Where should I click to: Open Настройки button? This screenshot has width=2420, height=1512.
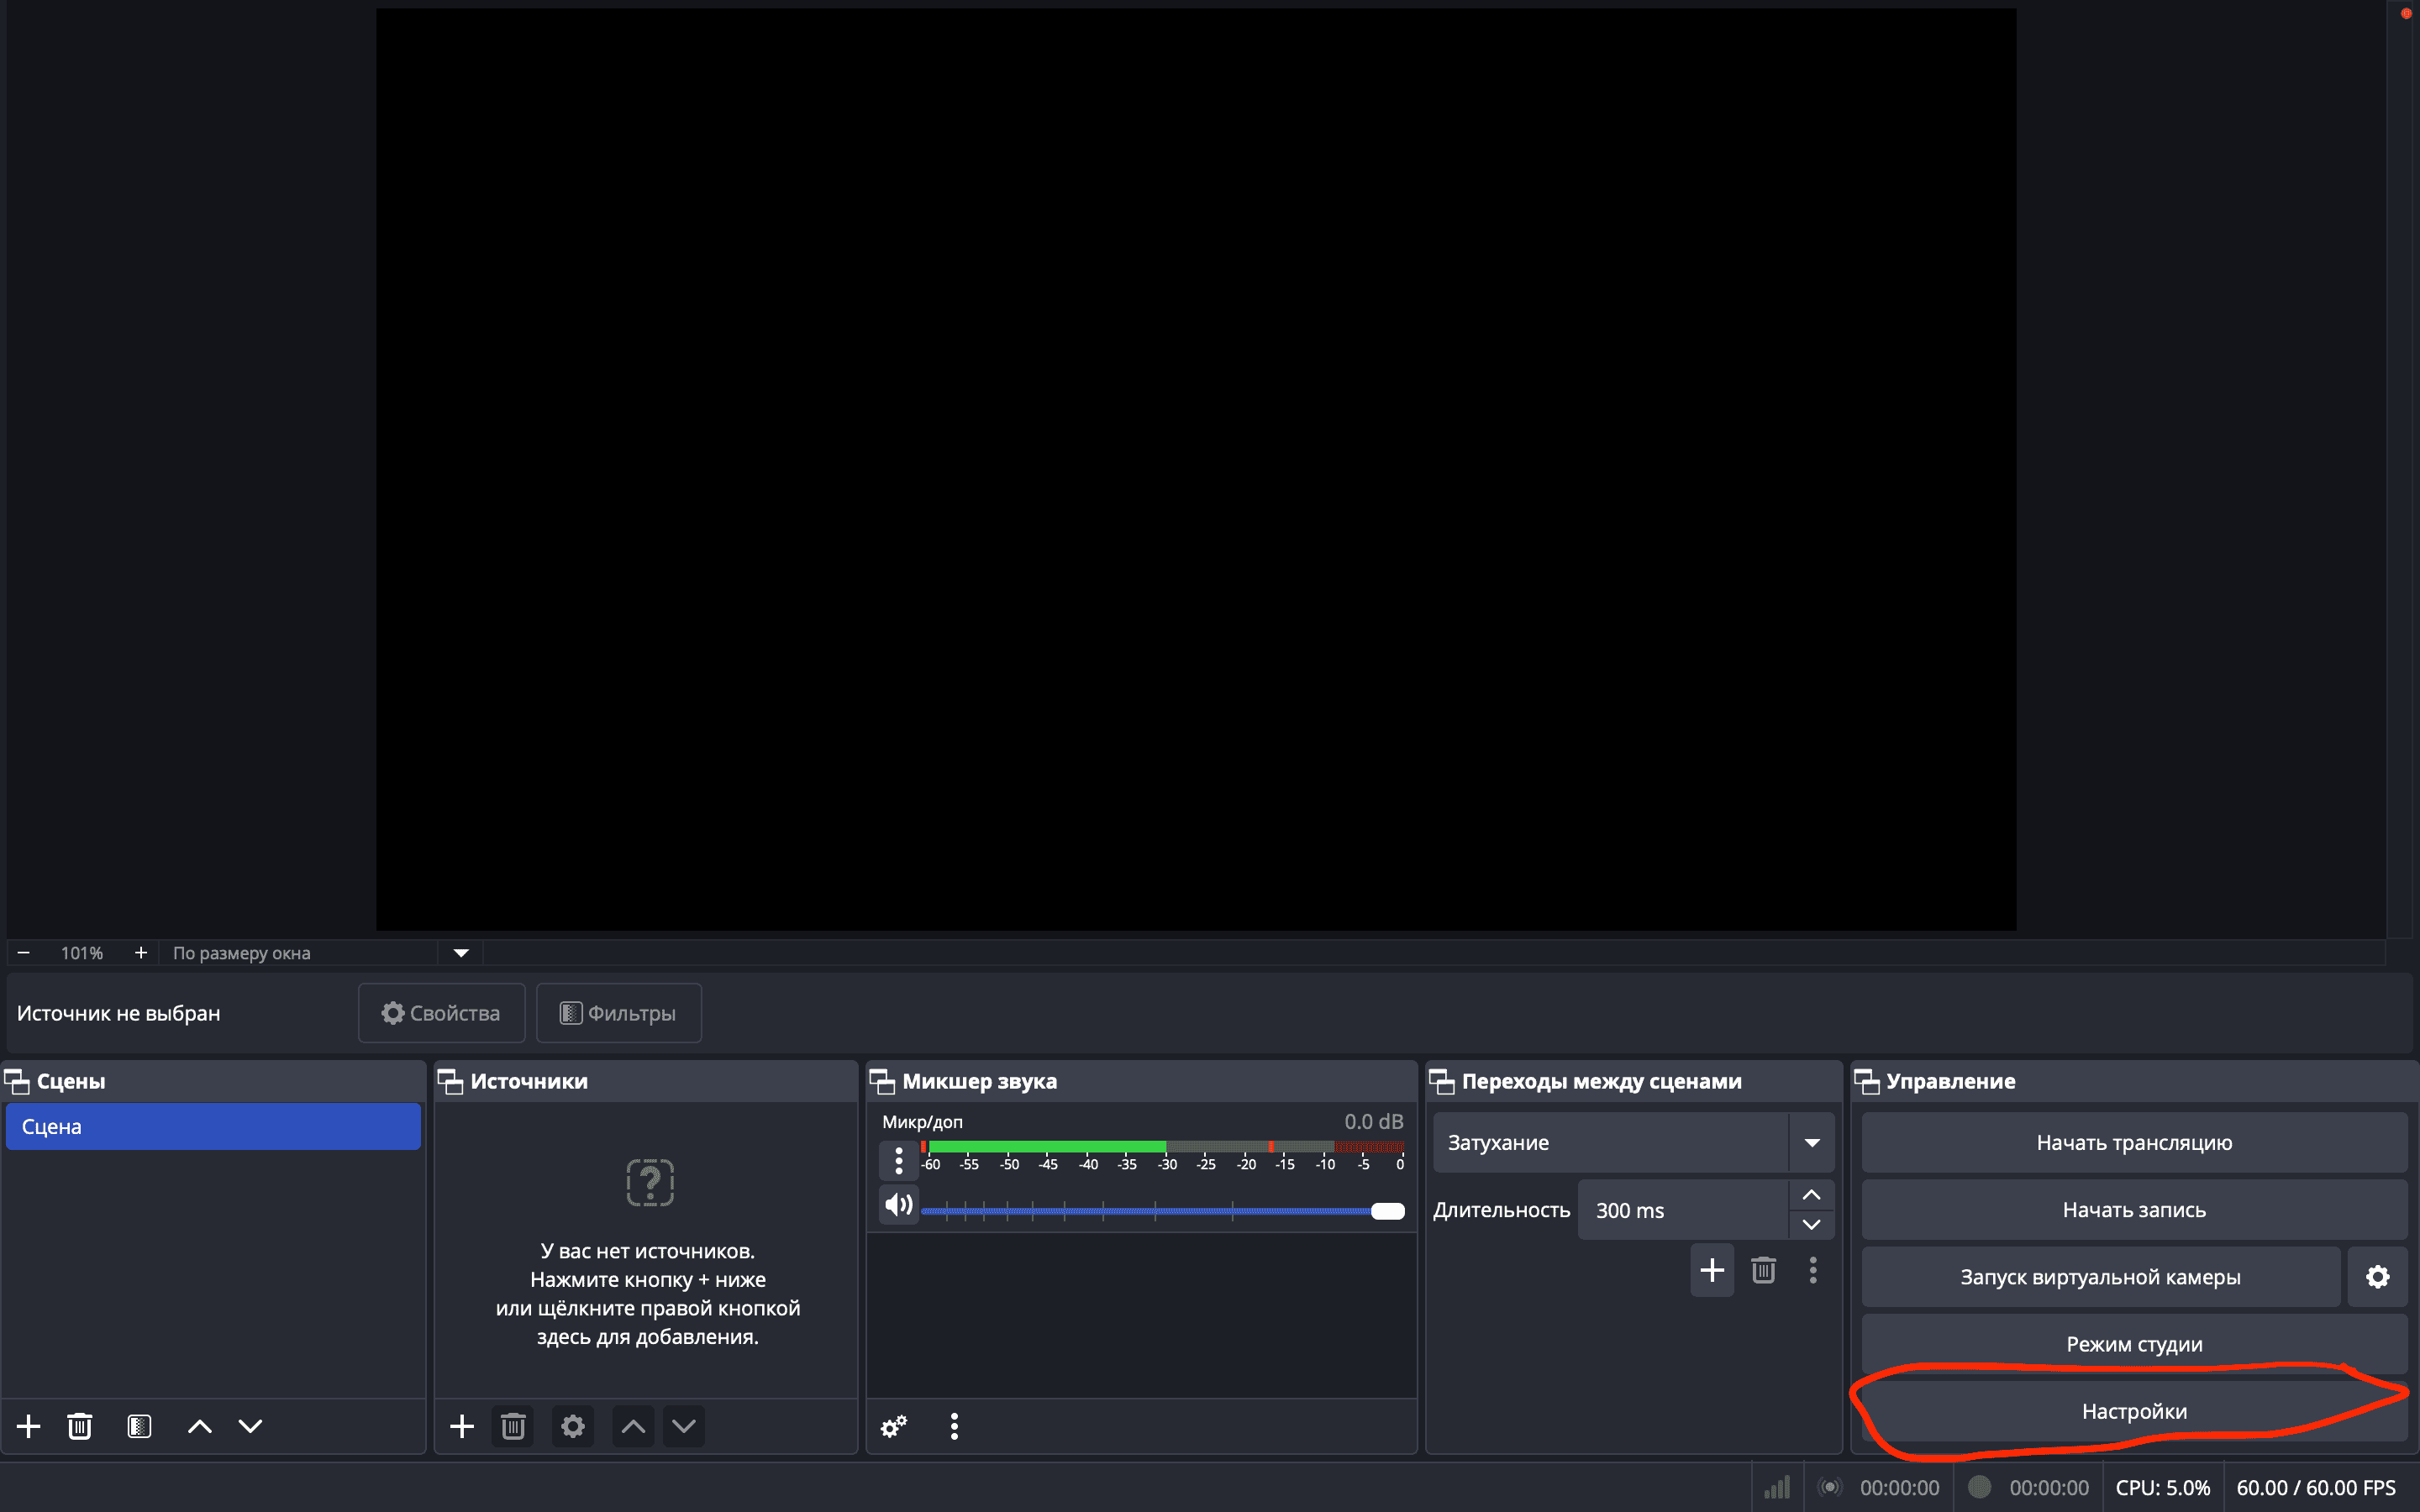(x=2134, y=1411)
